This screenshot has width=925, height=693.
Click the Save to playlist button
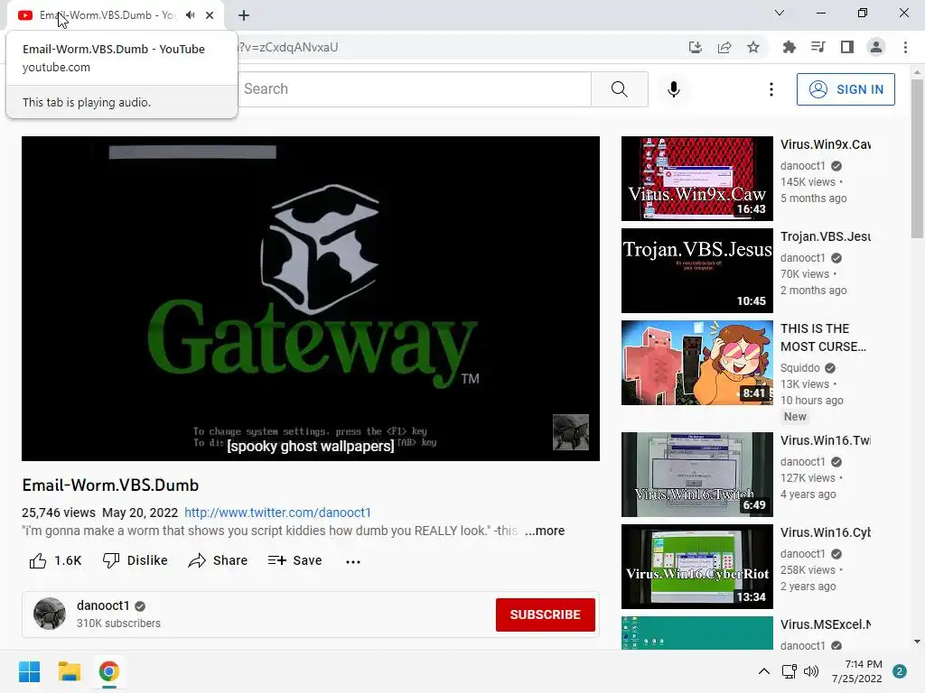tap(295, 560)
